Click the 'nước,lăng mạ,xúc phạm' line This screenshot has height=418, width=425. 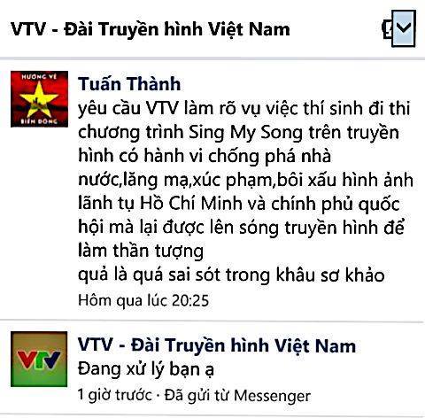[x=245, y=180]
